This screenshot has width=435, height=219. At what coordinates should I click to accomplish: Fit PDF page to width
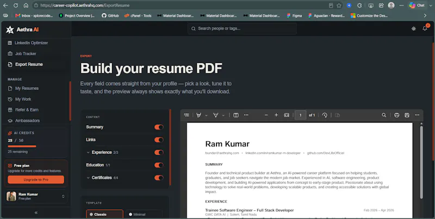pyautogui.click(x=287, y=115)
